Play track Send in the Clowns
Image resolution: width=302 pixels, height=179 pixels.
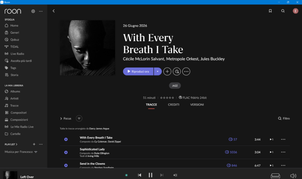[x=66, y=165]
